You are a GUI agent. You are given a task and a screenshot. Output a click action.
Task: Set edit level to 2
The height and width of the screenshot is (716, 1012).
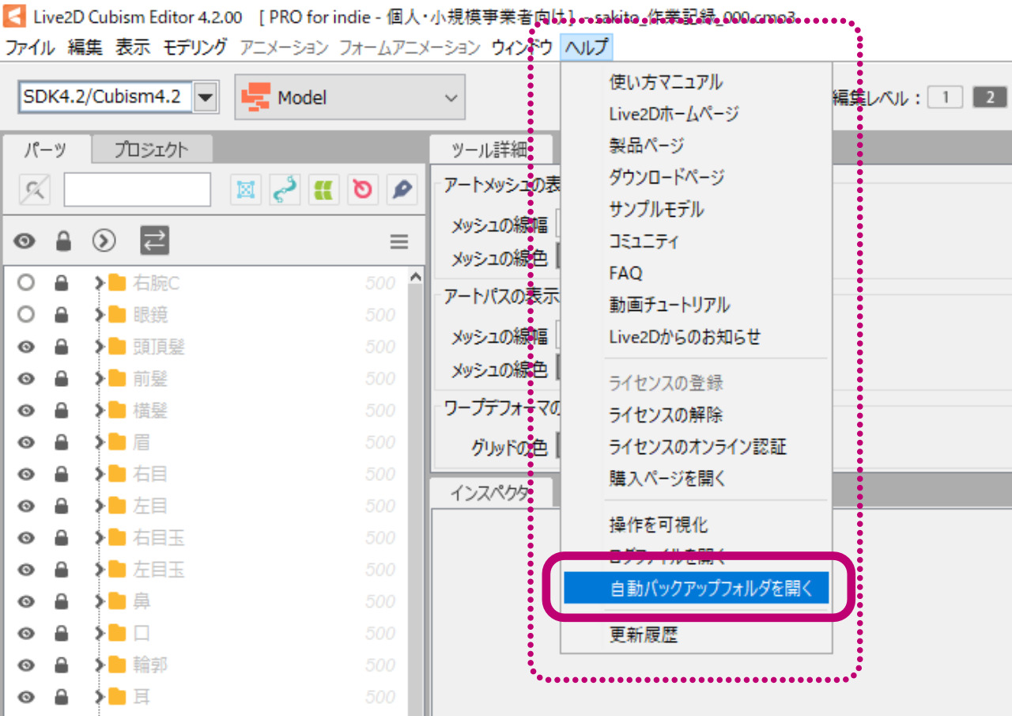pyautogui.click(x=989, y=98)
